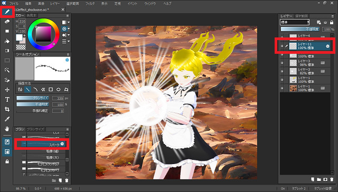Screen dimensions: 338x192
Task: Hide the レイヤー1 background landscape layer
Action: pos(282,88)
